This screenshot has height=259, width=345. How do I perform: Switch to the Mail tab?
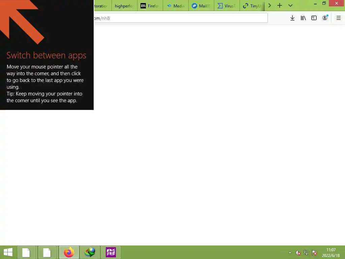pyautogui.click(x=201, y=6)
